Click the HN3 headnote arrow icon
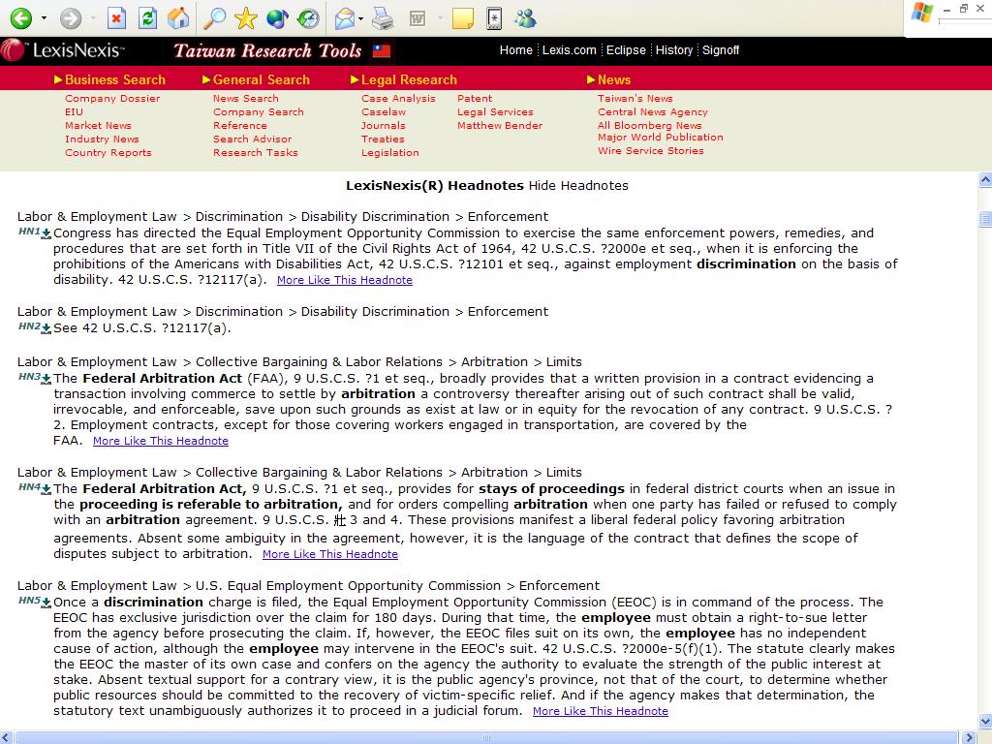The image size is (992, 744). click(46, 380)
